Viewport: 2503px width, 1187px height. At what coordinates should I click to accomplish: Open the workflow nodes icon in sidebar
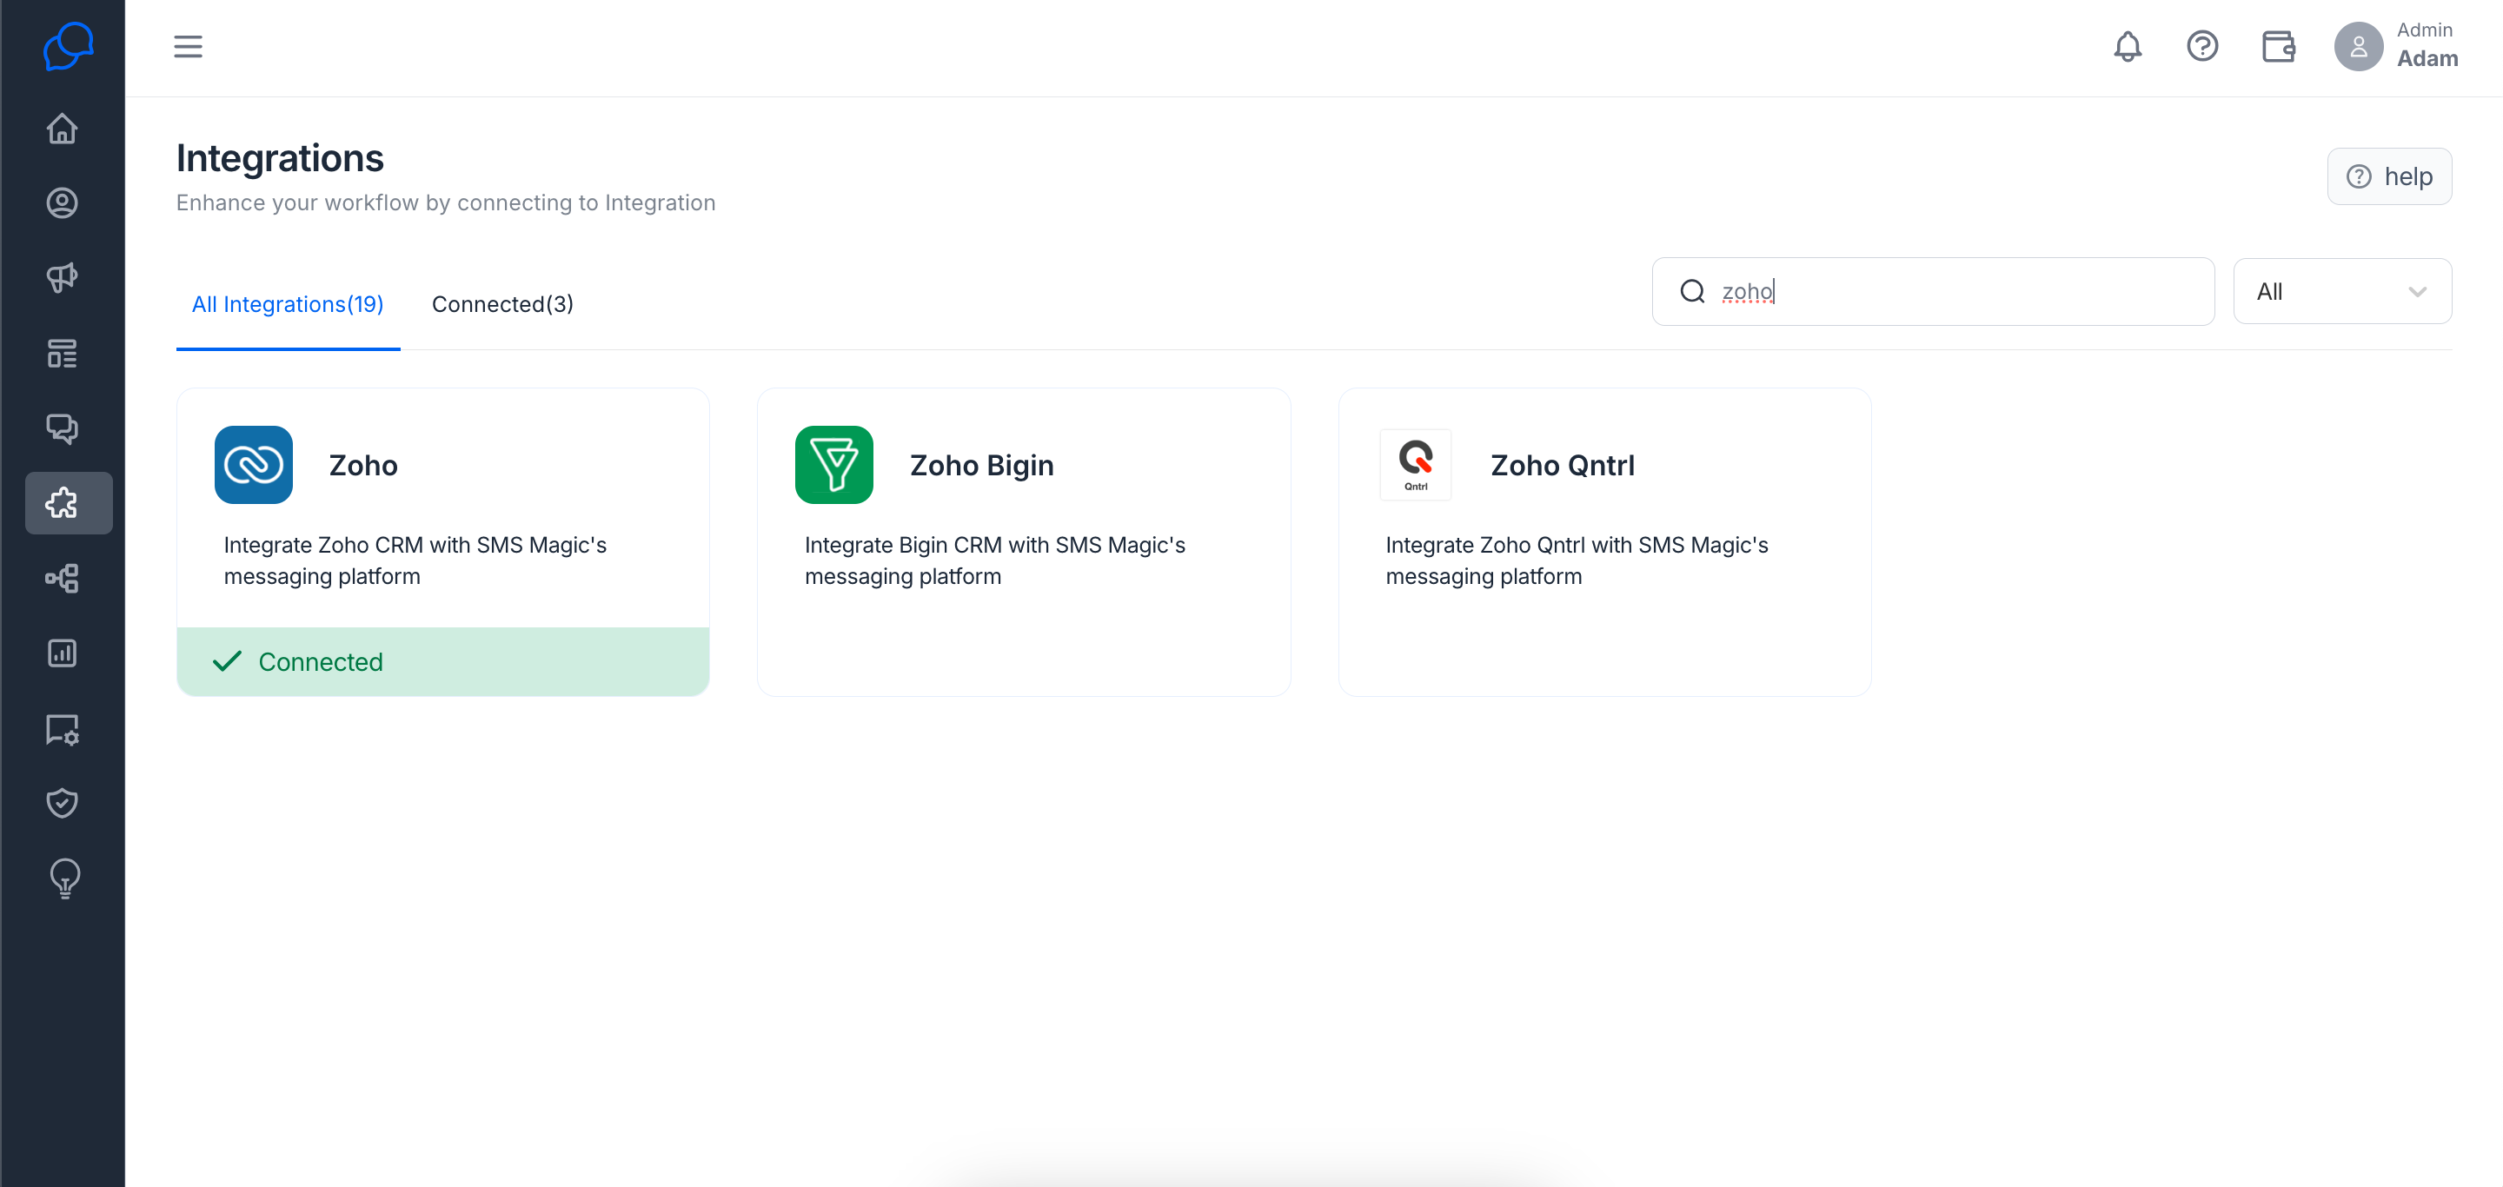pyautogui.click(x=63, y=579)
